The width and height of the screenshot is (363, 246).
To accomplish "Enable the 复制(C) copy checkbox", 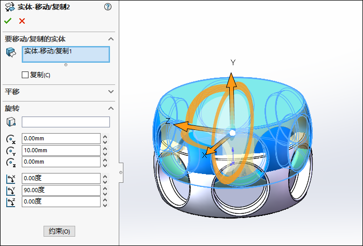I will coord(25,75).
